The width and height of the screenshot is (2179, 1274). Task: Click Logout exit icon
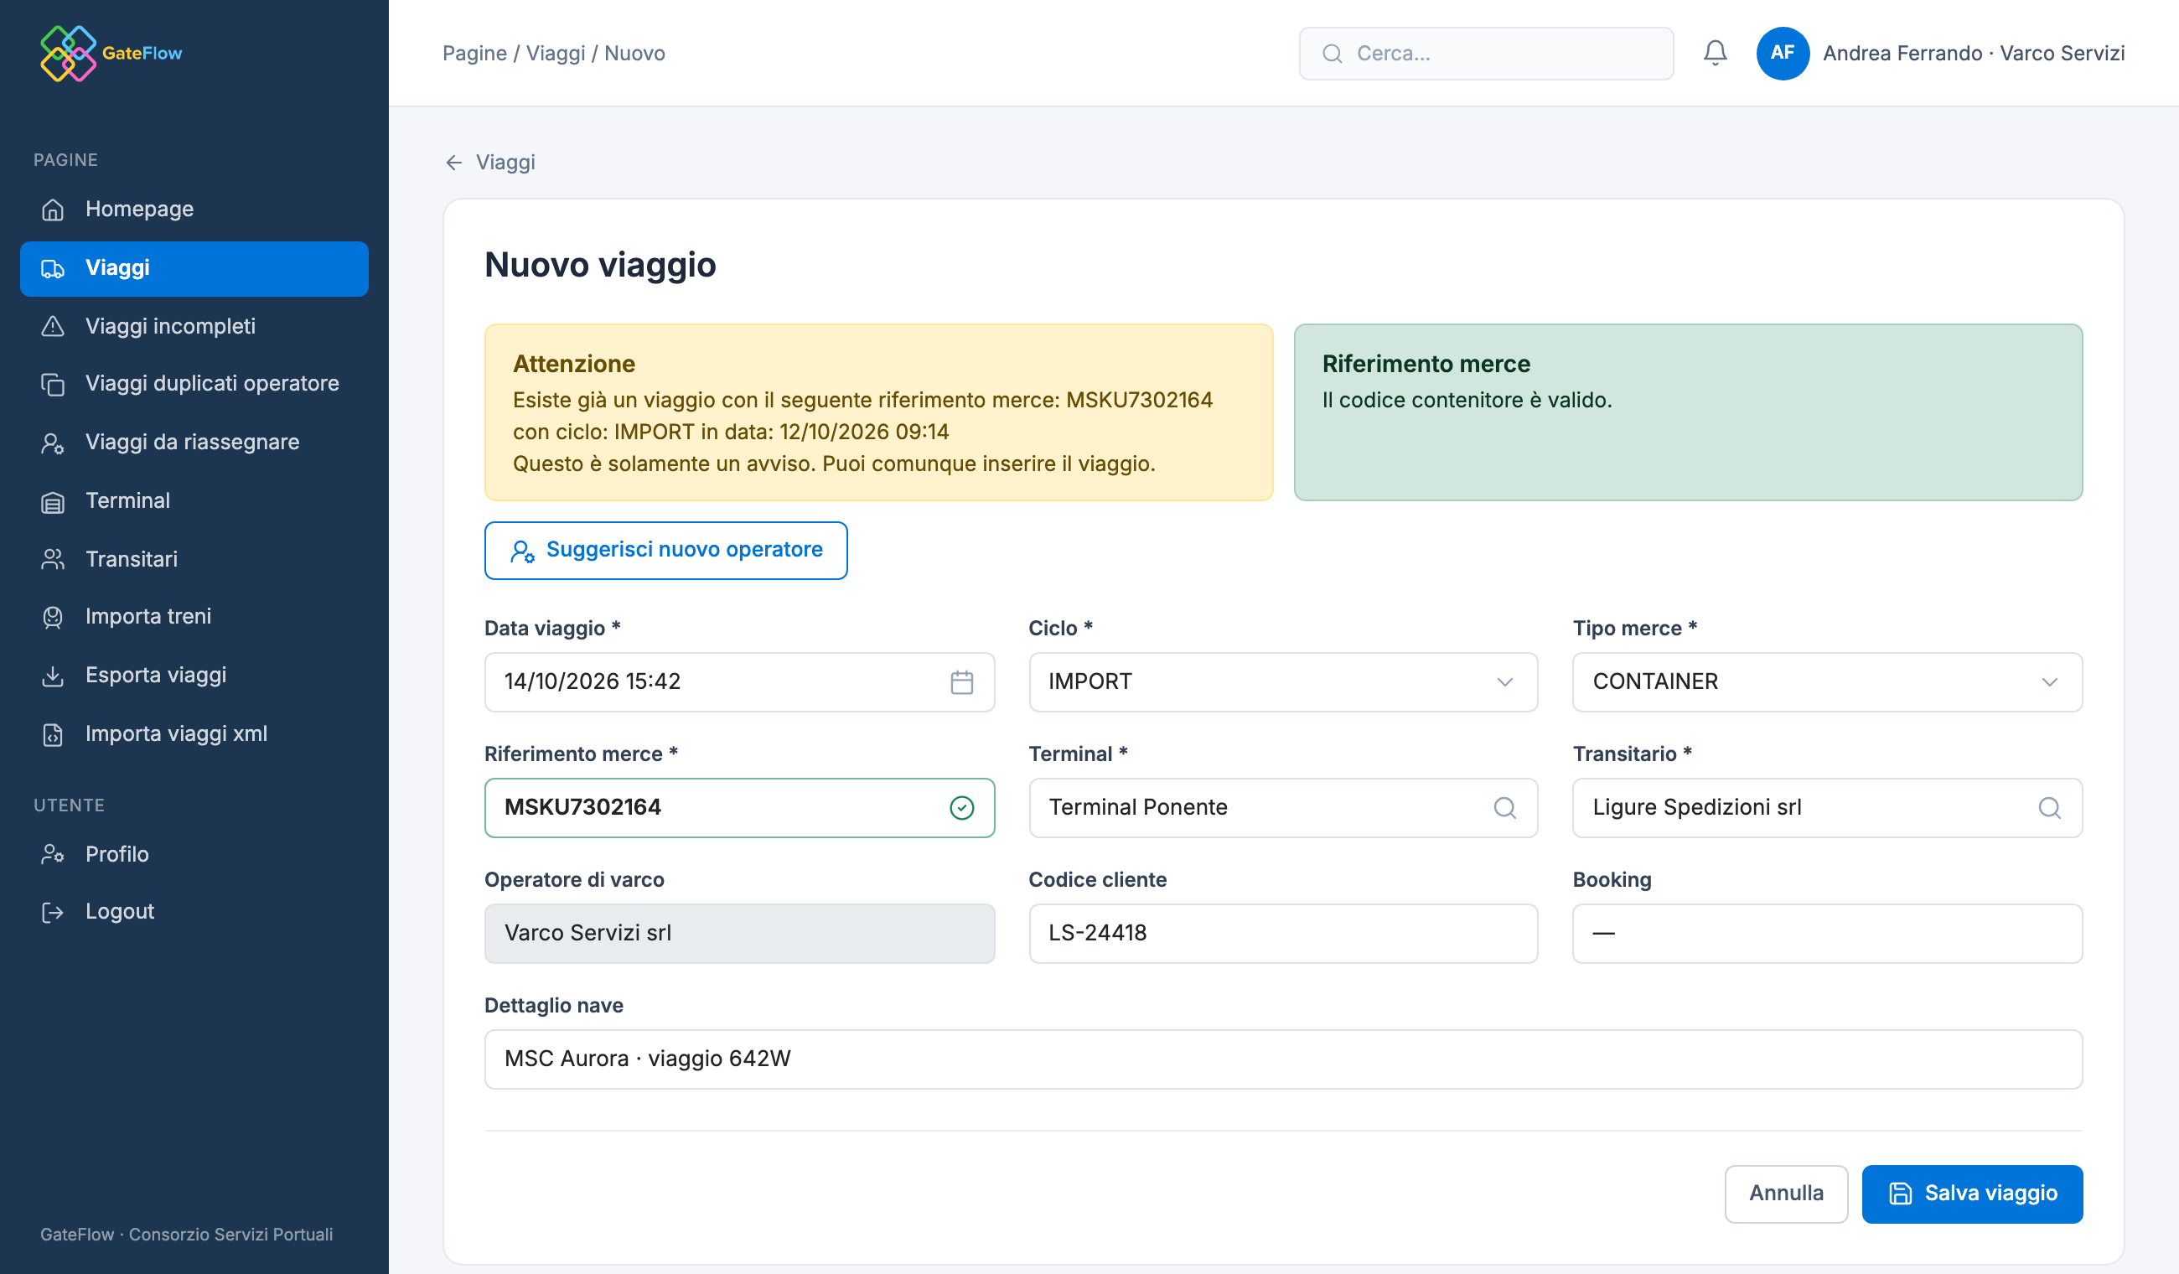pyautogui.click(x=53, y=912)
